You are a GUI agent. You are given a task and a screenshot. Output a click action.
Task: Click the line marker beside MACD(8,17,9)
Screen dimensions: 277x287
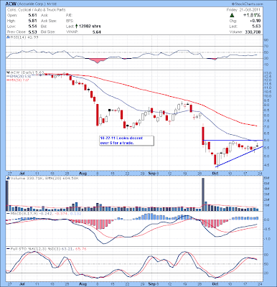(8, 213)
